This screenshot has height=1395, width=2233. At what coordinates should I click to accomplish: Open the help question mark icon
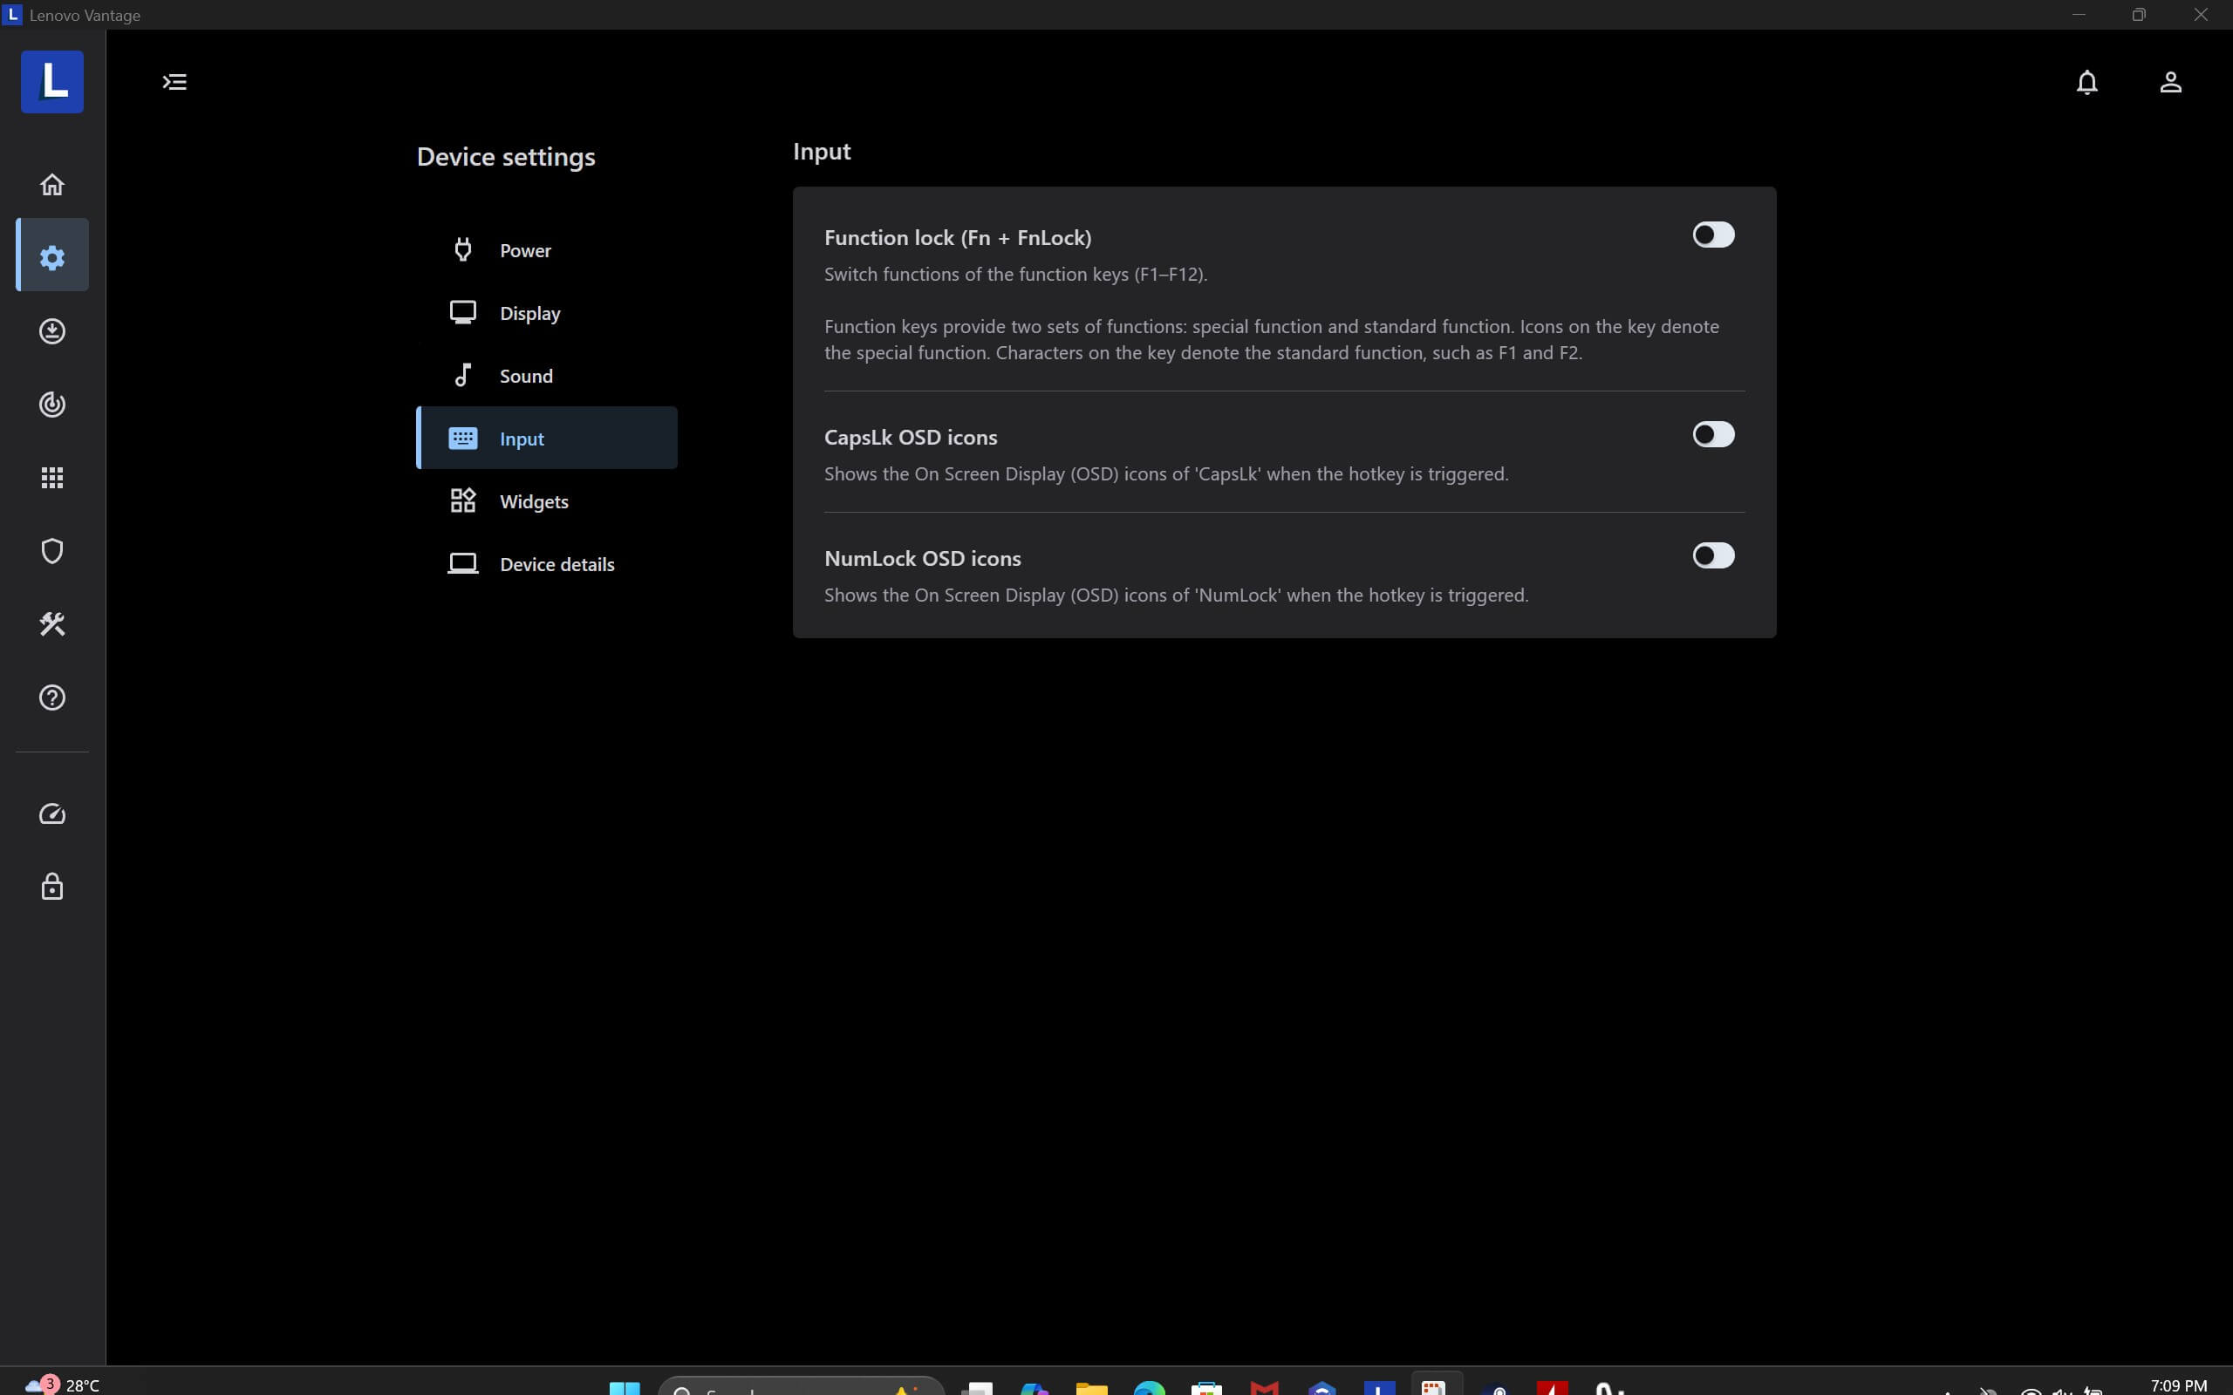[x=51, y=697]
